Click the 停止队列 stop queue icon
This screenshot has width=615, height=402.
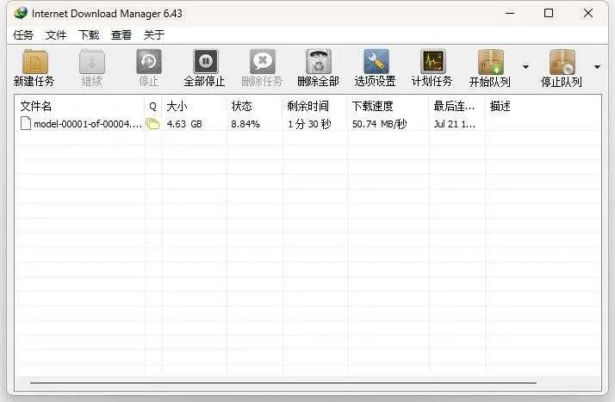point(562,62)
